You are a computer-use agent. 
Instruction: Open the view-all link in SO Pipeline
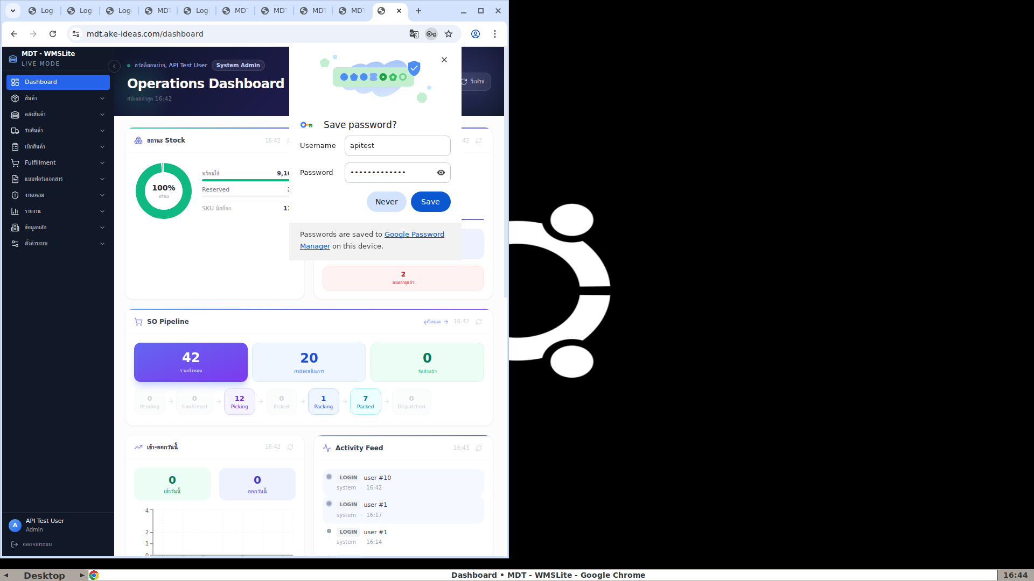(x=436, y=322)
